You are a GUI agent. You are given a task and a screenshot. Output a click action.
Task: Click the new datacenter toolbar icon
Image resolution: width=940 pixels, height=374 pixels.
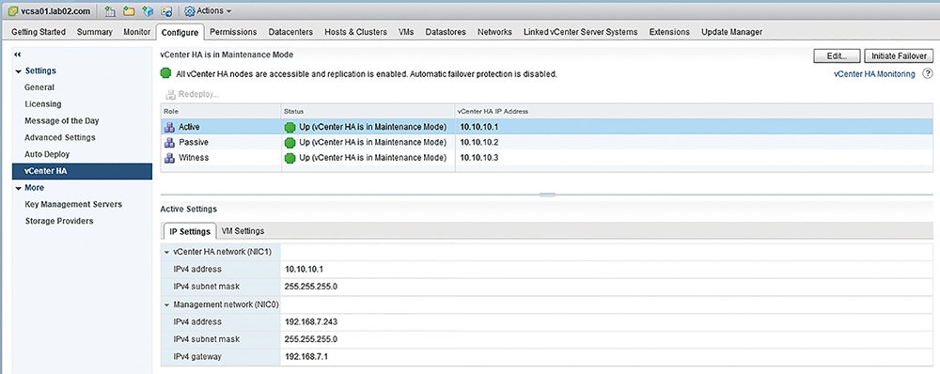coord(110,10)
